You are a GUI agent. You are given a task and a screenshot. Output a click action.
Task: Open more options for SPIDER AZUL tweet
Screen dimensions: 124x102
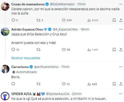click(121, 94)
